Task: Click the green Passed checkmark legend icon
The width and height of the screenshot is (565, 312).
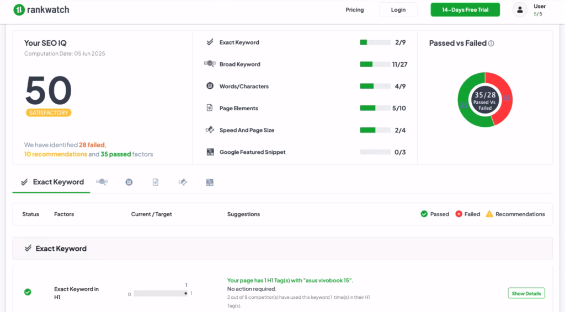Action: [x=424, y=214]
